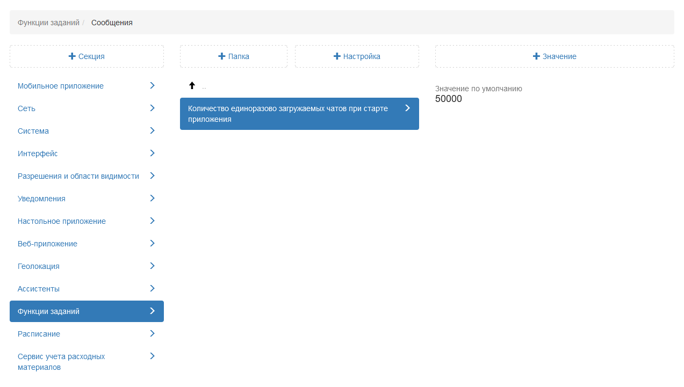684x387 pixels.
Task: Open the Геолокация section
Action: coord(39,266)
